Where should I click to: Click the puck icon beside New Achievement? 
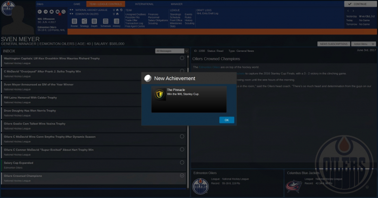tap(147, 78)
